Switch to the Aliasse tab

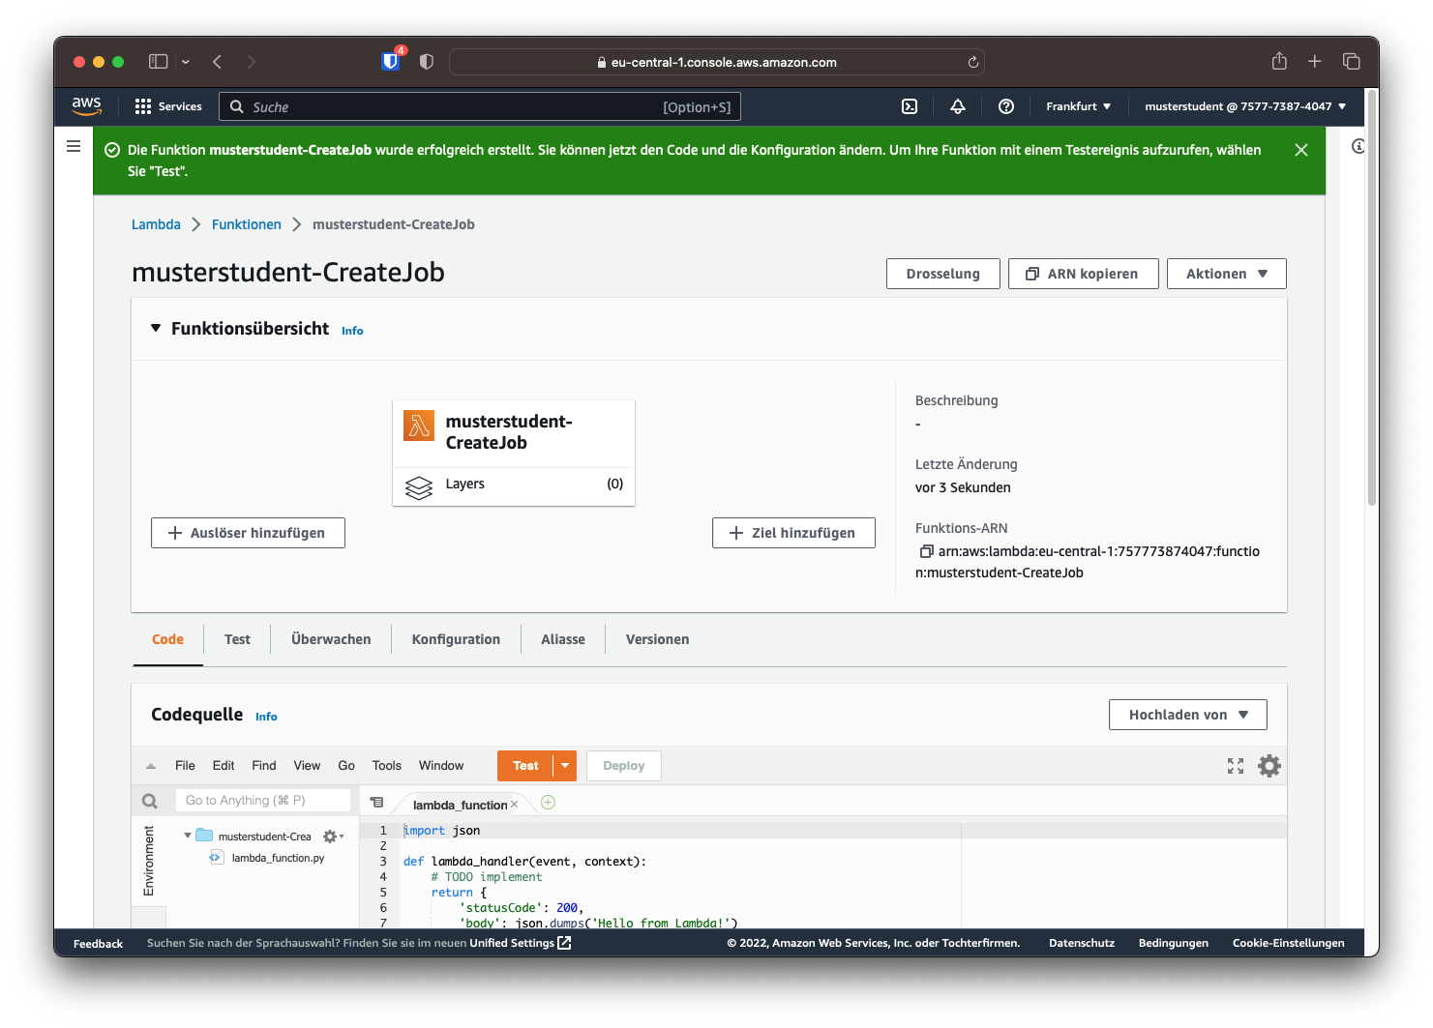[563, 639]
